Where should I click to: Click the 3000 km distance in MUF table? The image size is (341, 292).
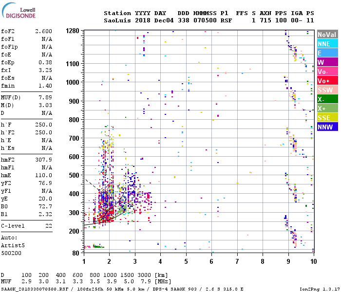click(144, 275)
